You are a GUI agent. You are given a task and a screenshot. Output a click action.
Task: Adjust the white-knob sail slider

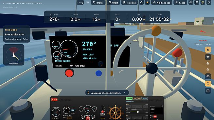pos(138,112)
